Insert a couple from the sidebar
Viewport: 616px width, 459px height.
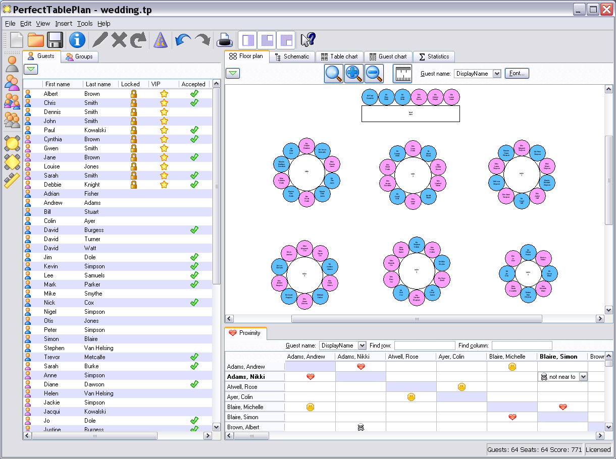[12, 82]
